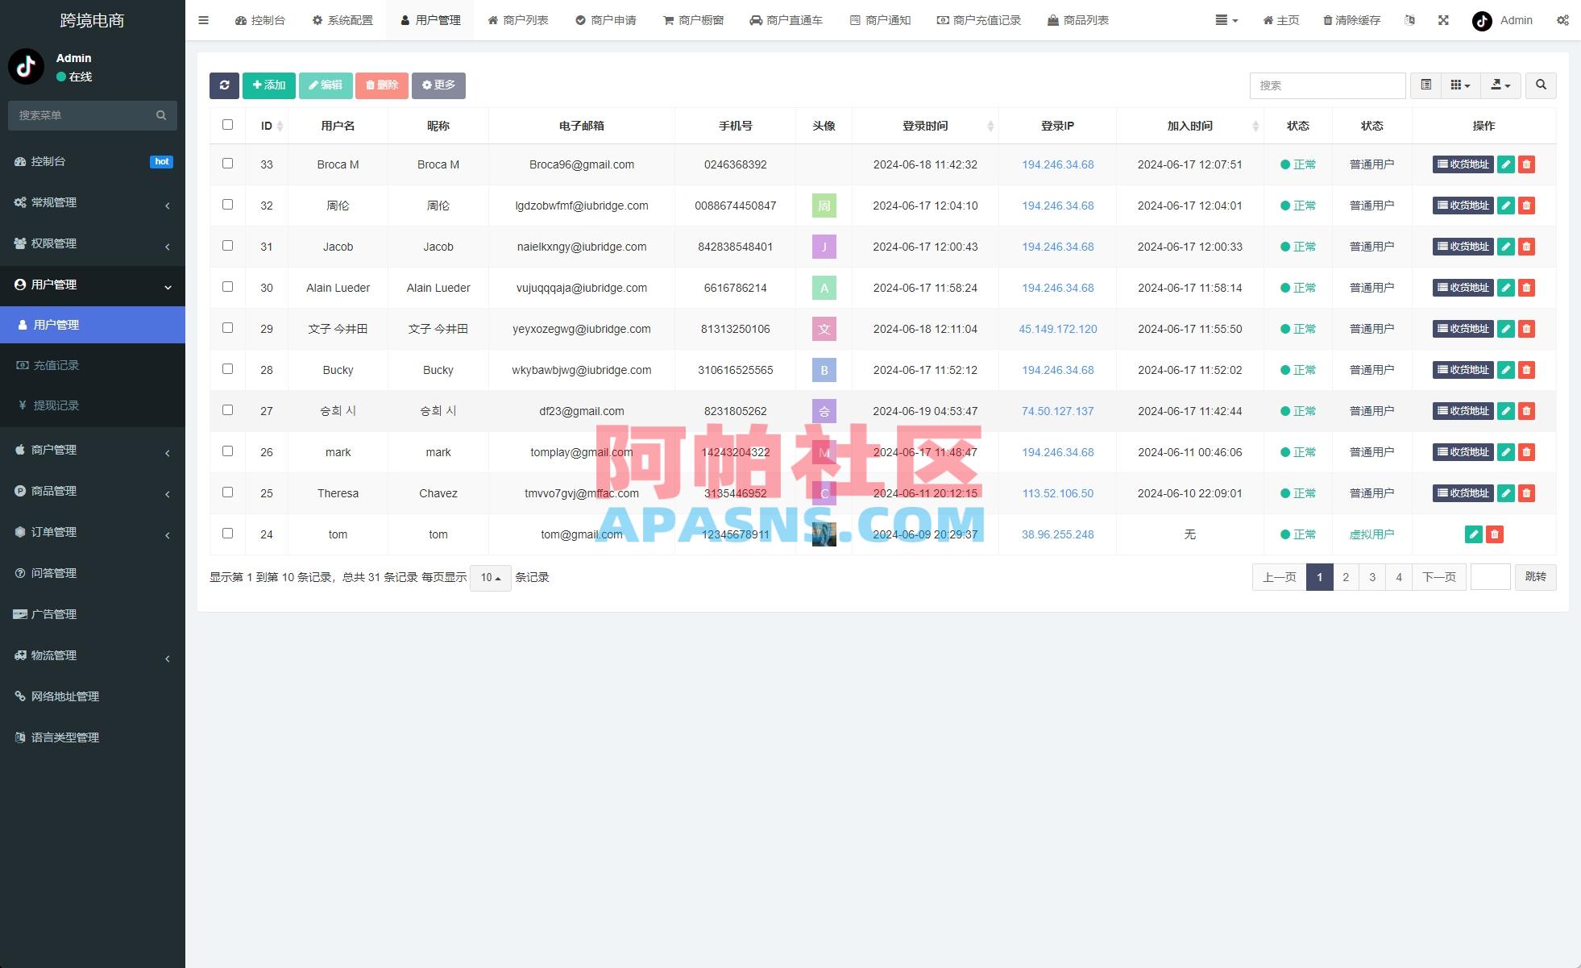Open the page size dropdown showing 10
1581x968 pixels.
pyautogui.click(x=490, y=577)
